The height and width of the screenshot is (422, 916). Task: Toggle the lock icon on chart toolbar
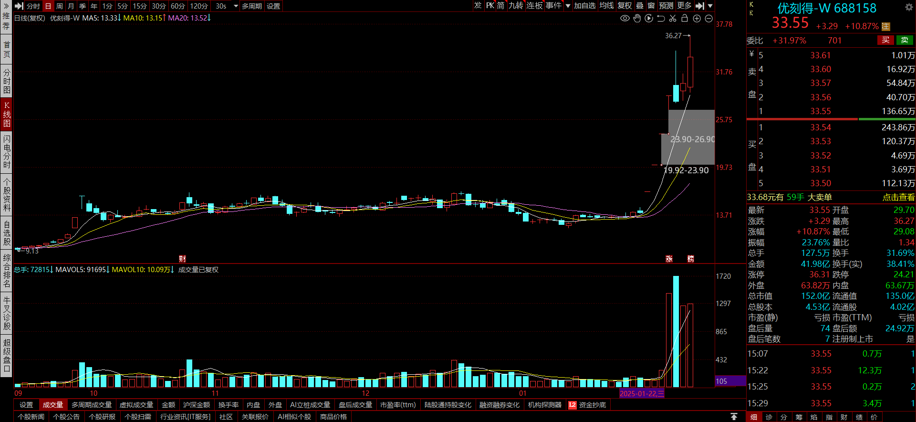point(685,18)
